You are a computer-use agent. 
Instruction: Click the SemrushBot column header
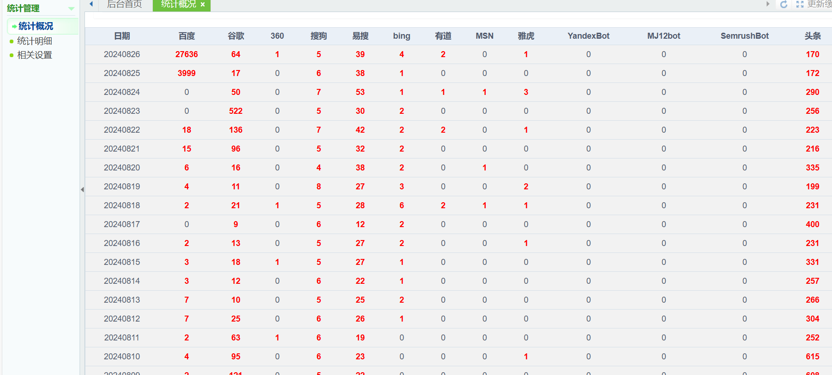click(x=744, y=36)
